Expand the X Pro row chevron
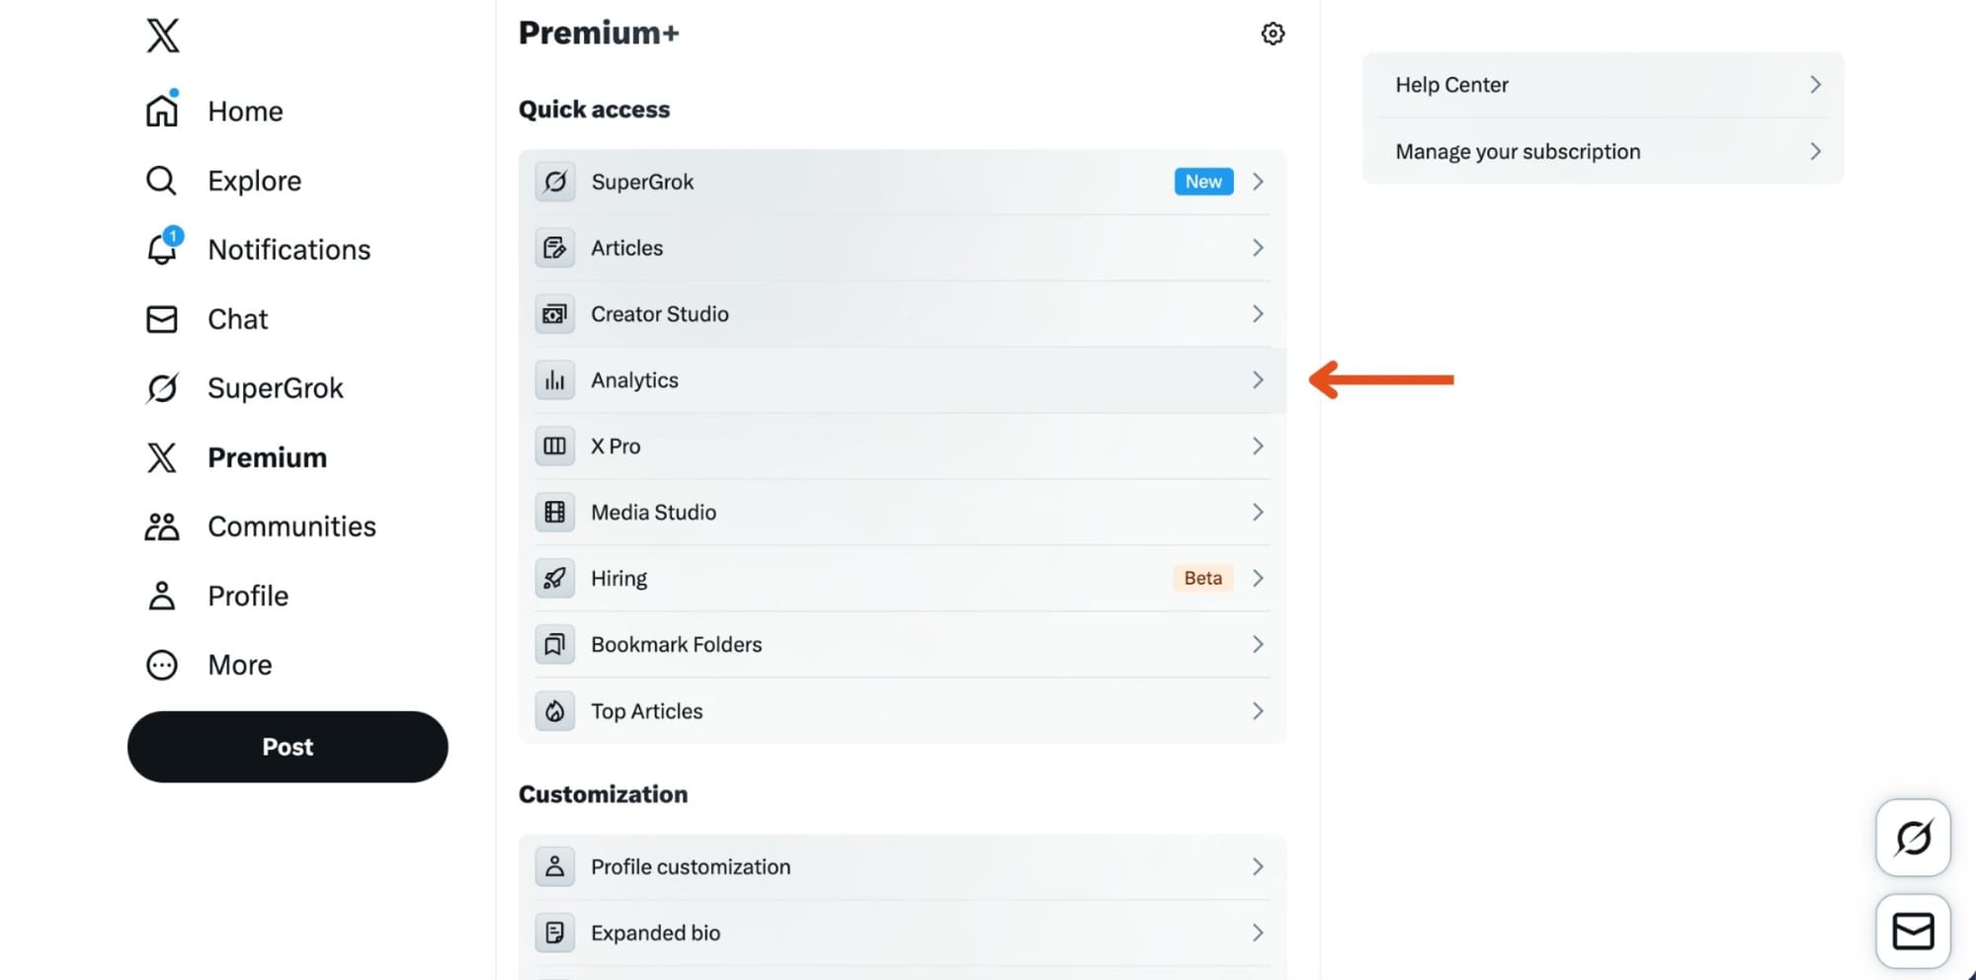This screenshot has height=980, width=1976. click(1258, 447)
